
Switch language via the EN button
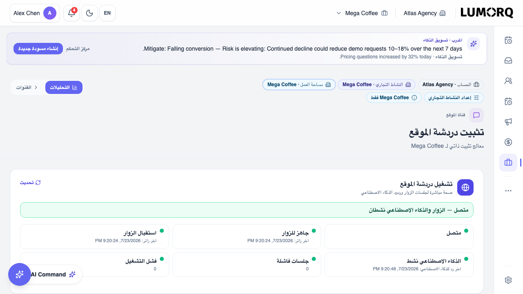[x=107, y=13]
